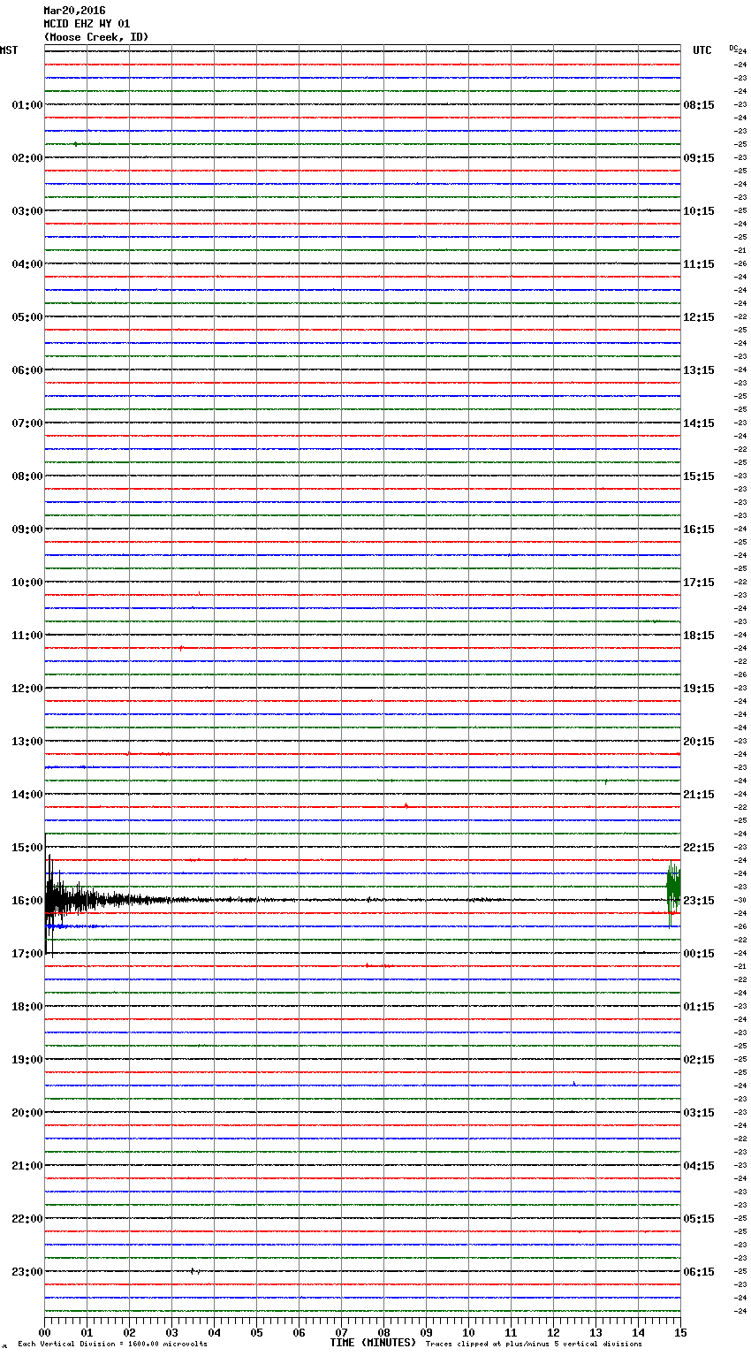
Task: Select the 05 minute axis tick label
Action: click(x=256, y=1332)
